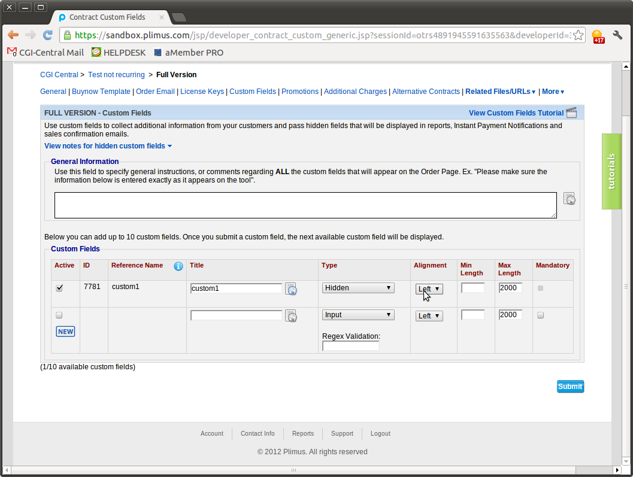Open the CGI Central breadcrumb link
The image size is (633, 477).
coord(59,75)
